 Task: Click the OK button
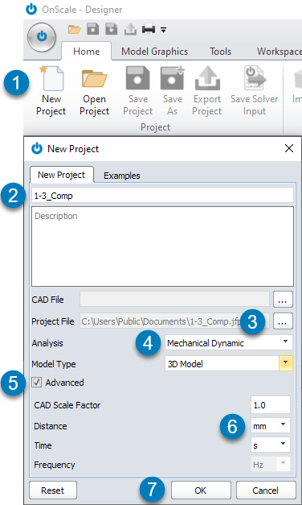pyautogui.click(x=201, y=491)
